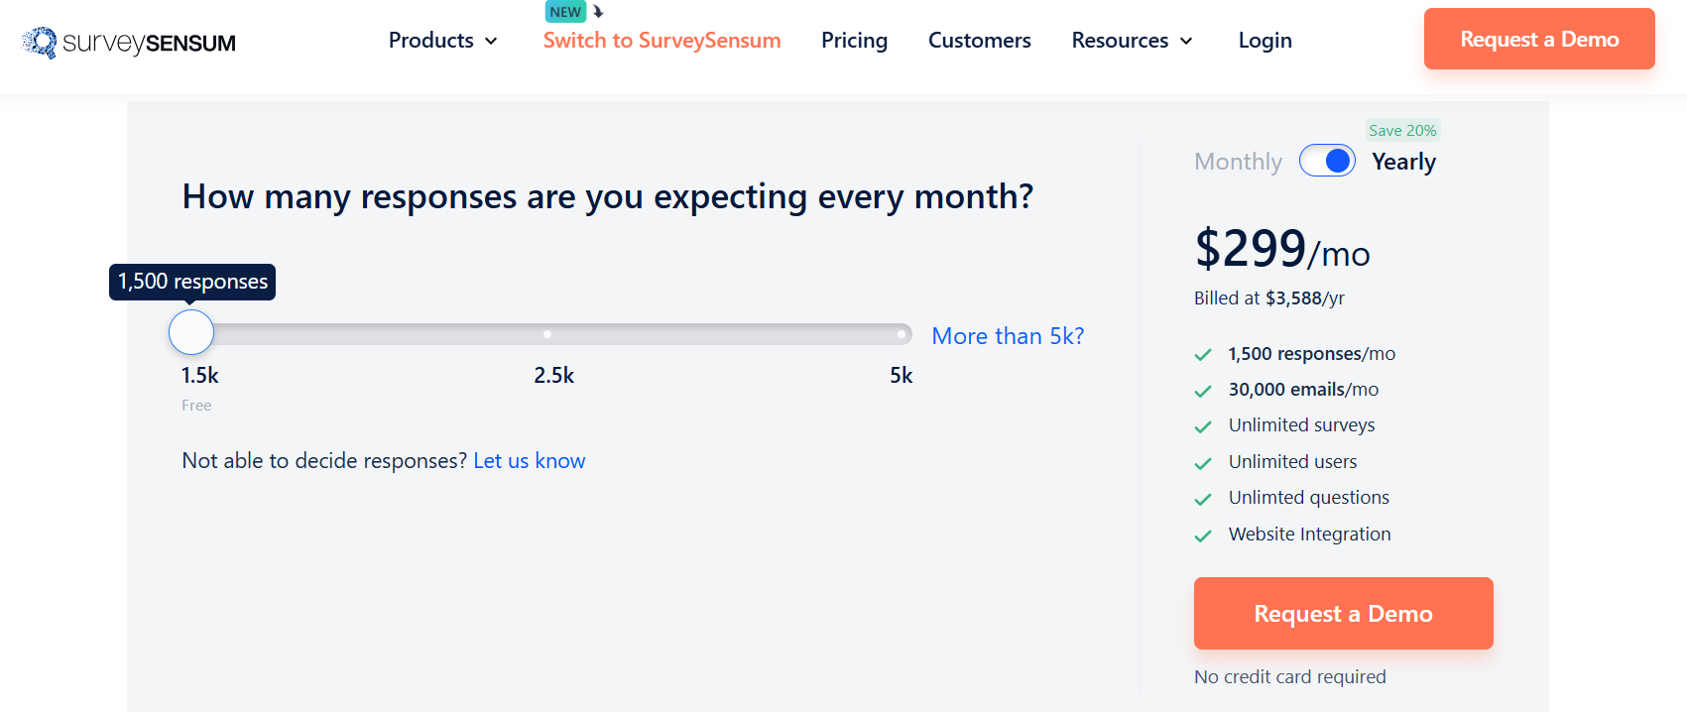Click the checkmark beside 30,000 emails/mo
The image size is (1687, 712).
pos(1202,390)
